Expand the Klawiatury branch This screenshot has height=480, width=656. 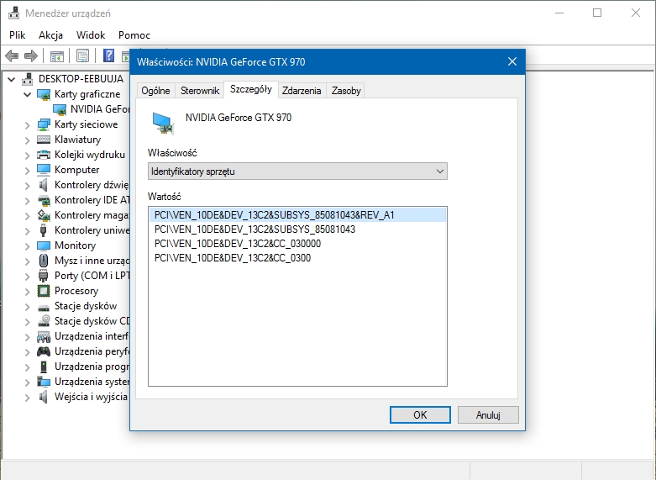click(x=27, y=140)
